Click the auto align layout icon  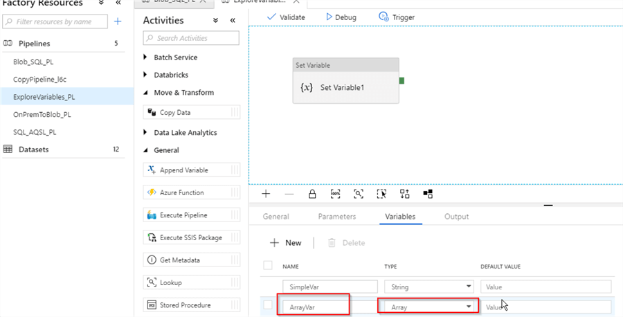[405, 194]
